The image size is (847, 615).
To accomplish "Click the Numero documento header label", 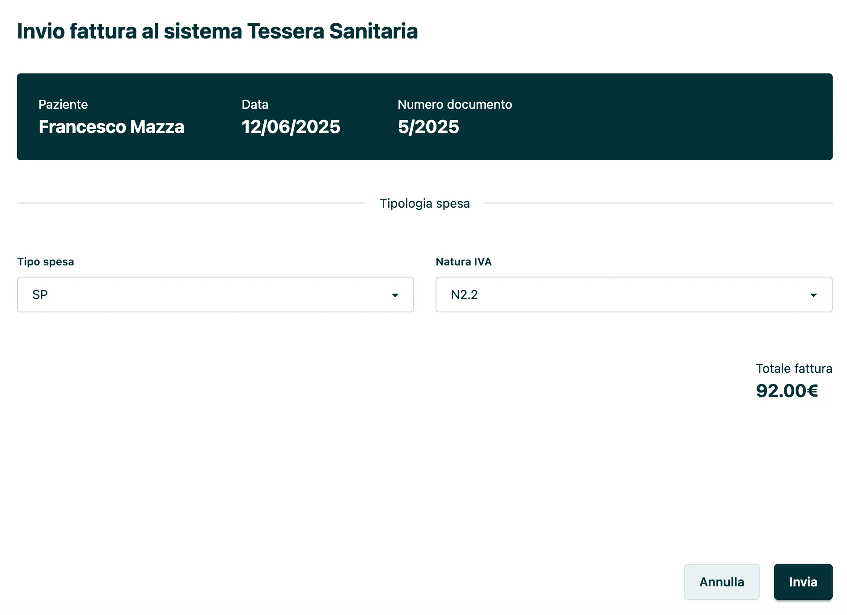I will [455, 104].
